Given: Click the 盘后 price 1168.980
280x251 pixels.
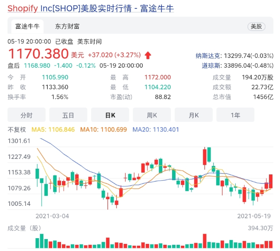Looking at the screenshot, I should click(x=37, y=66).
